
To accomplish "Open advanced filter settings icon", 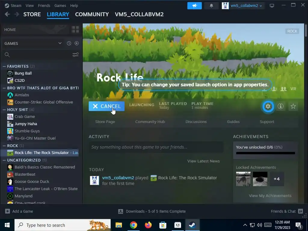I will coord(75,55).
